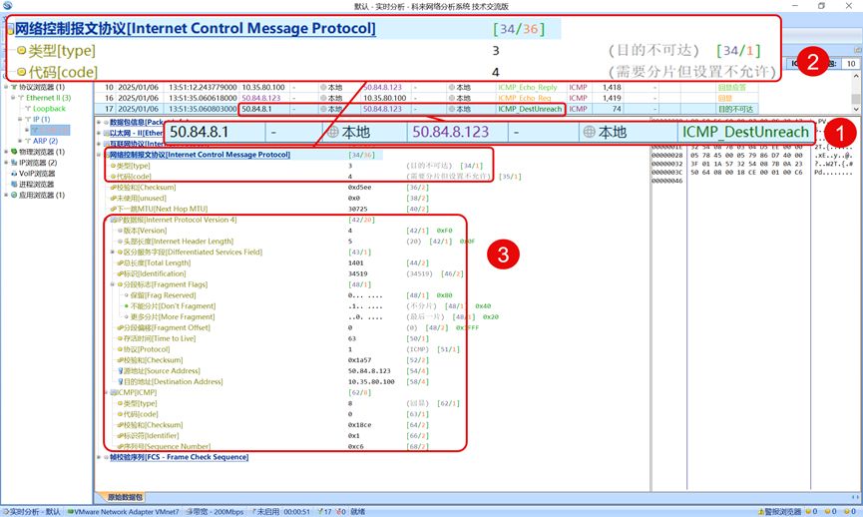
Task: Collapse the Ethernet II (3) node
Action: (x=13, y=98)
